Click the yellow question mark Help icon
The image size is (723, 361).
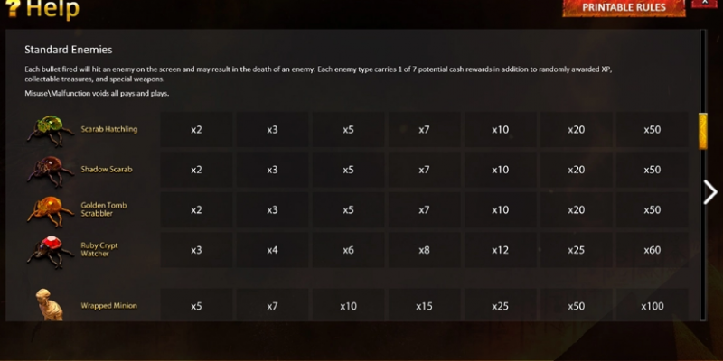[13, 7]
